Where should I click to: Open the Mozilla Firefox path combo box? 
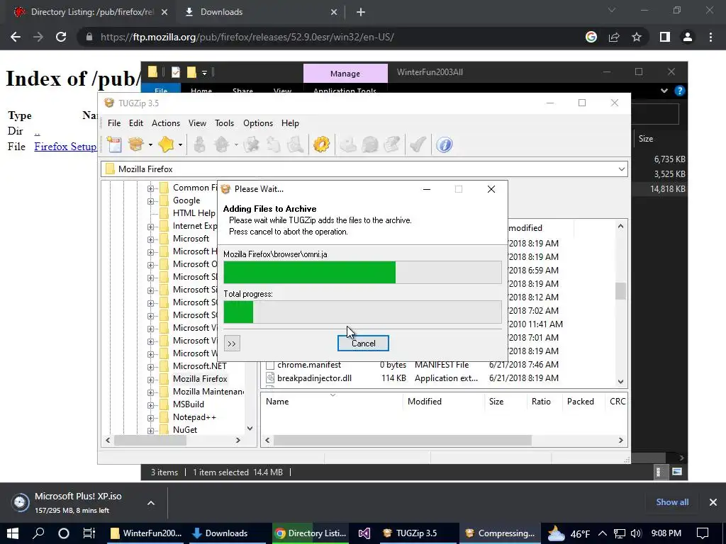pos(364,169)
